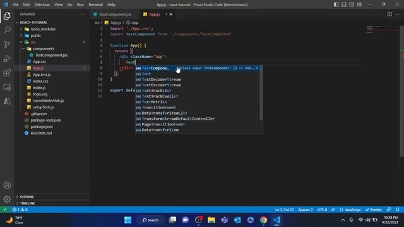This screenshot has height=227, width=404.
Task: Open the Extensions view
Action: click(x=7, y=73)
